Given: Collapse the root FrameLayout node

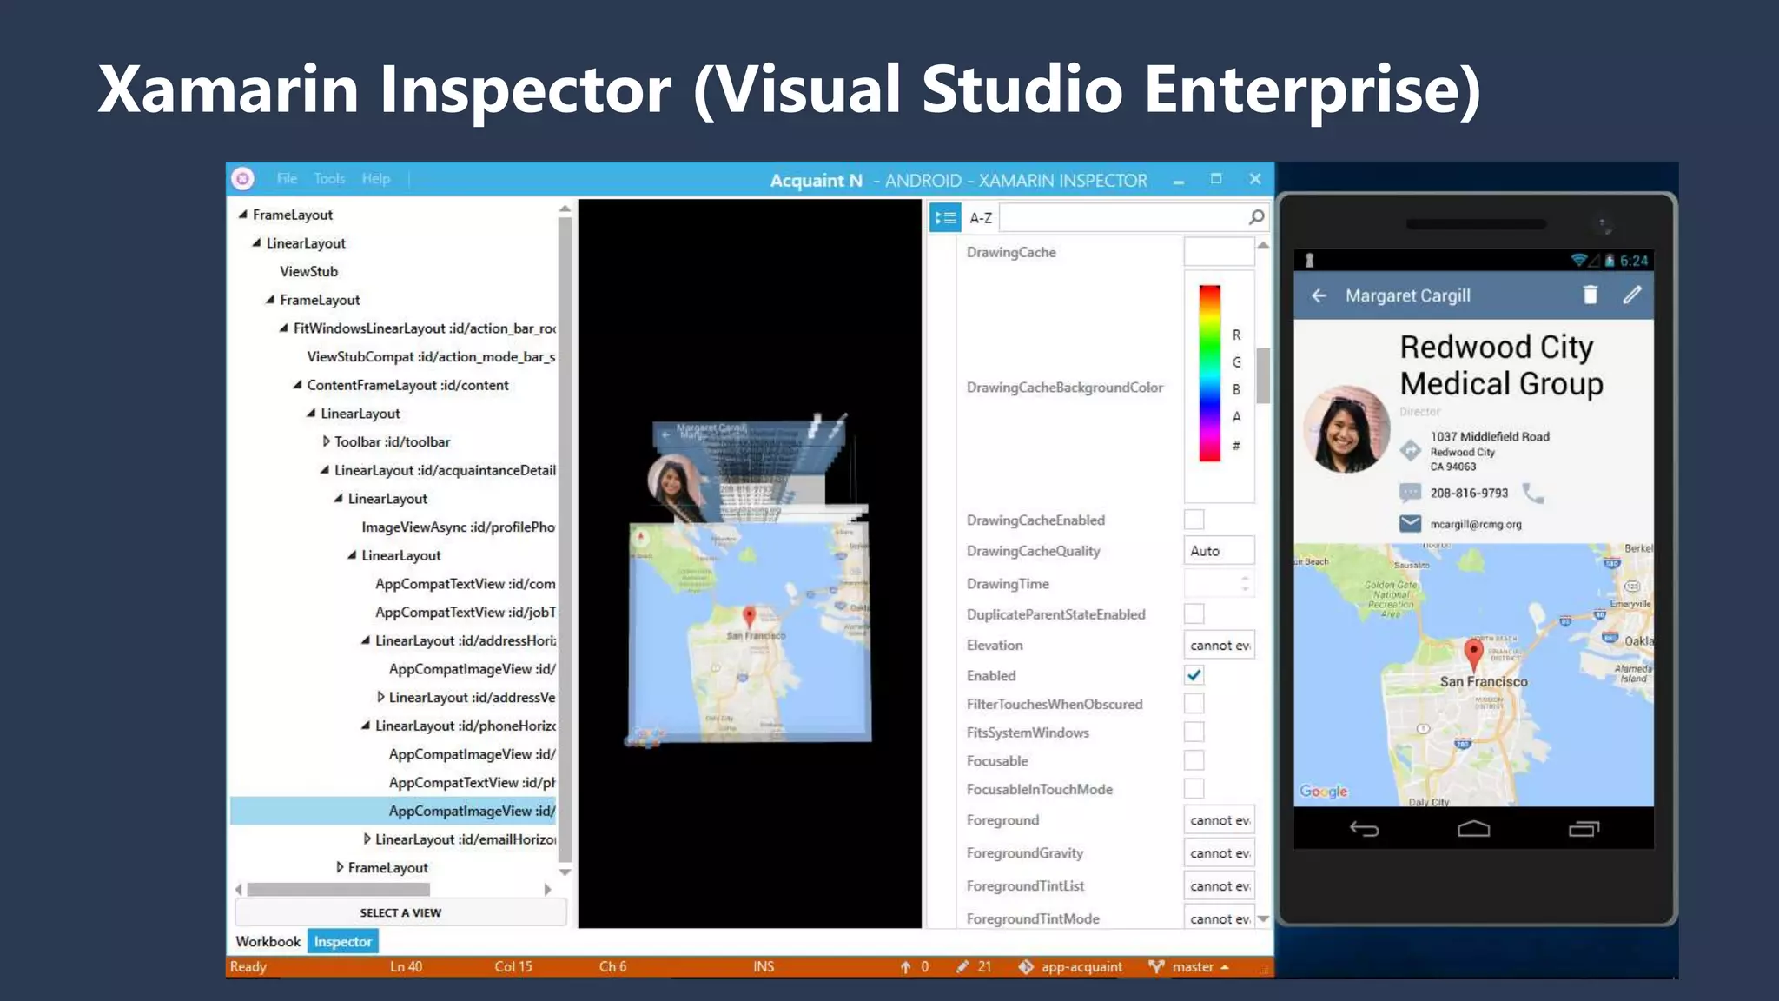Looking at the screenshot, I should 243,214.
